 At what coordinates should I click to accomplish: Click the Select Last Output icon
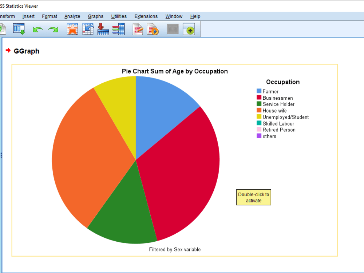(173, 29)
